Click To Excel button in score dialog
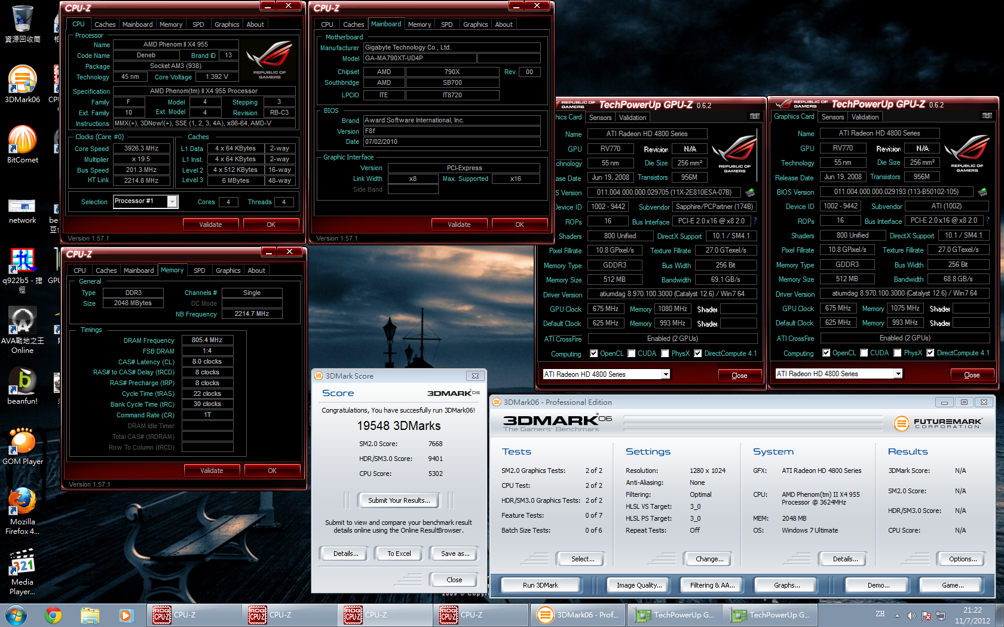 pyautogui.click(x=399, y=554)
